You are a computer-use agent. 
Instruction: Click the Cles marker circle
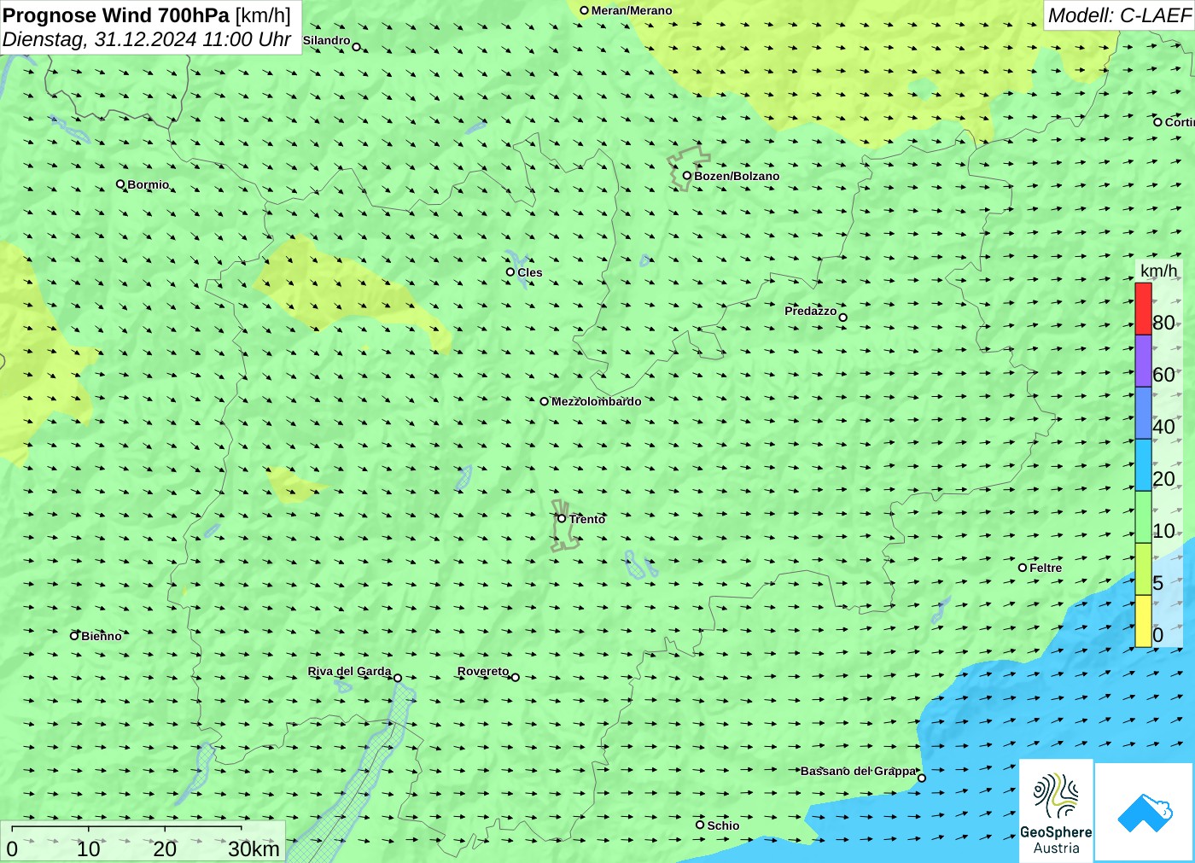pos(510,271)
